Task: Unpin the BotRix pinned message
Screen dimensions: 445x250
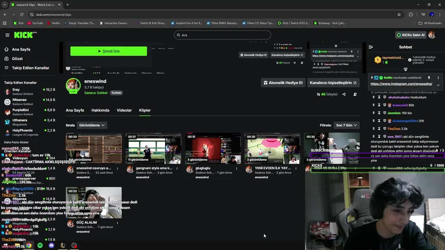Action: (x=429, y=78)
